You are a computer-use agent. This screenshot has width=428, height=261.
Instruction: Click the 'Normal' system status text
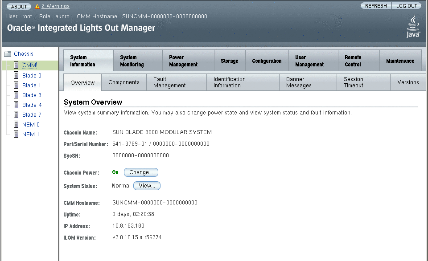tap(121, 186)
